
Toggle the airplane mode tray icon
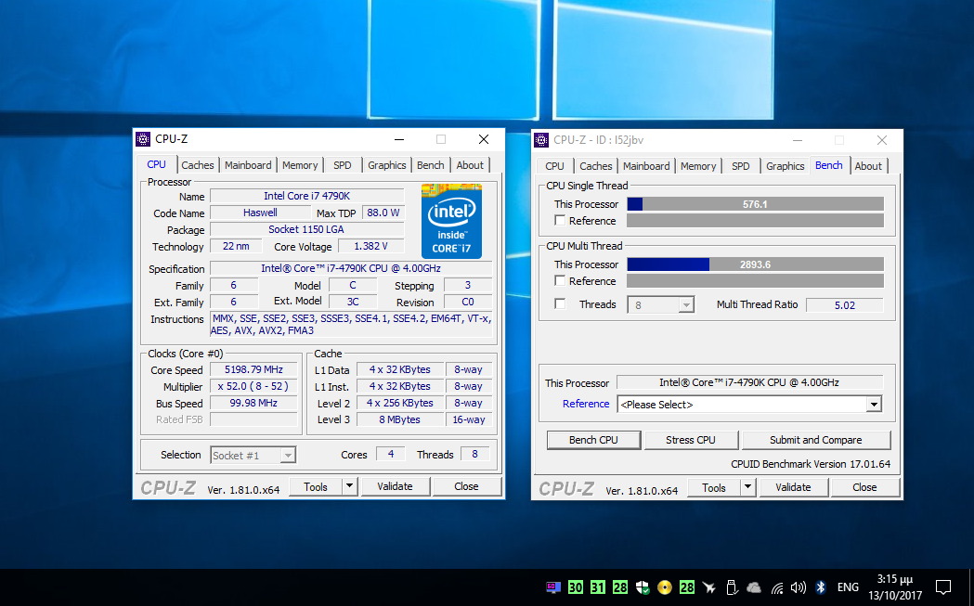tap(709, 587)
